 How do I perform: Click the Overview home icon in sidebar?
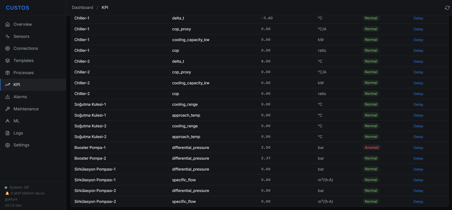(8, 24)
